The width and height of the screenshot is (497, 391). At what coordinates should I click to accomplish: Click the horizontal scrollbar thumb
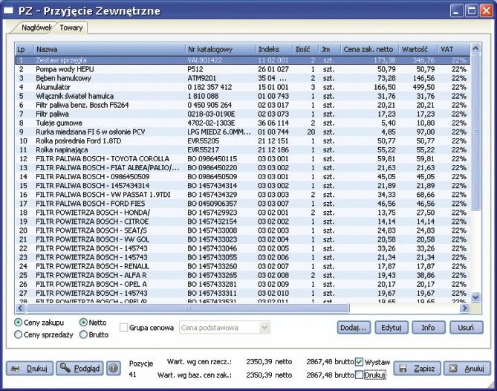click(188, 308)
